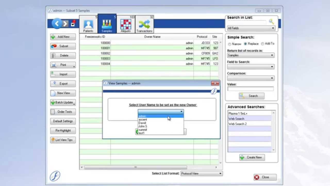Image resolution: width=330 pixels, height=186 pixels.
Task: Click the Value input field
Action: click(250, 89)
